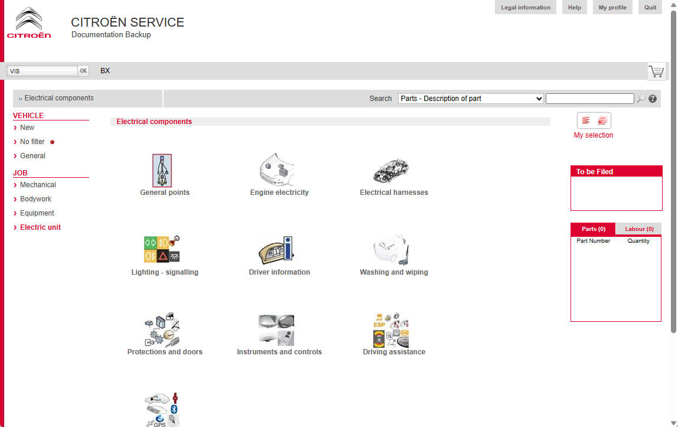Click the search magnifying glass icon
Viewport: 678px width, 427px height.
pyautogui.click(x=641, y=99)
